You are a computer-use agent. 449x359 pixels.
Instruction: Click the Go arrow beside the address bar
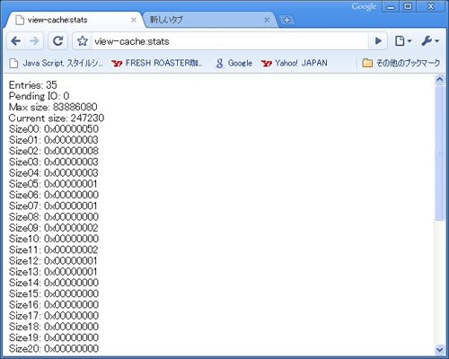tap(378, 41)
